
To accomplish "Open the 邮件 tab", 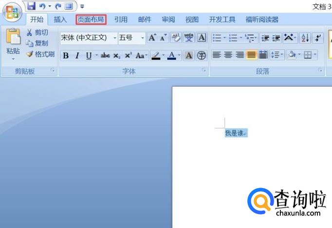I will [145, 19].
